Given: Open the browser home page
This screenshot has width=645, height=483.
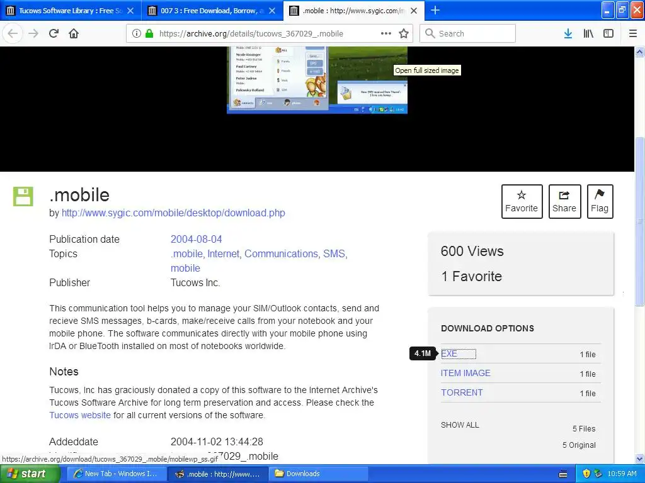Looking at the screenshot, I should click(x=74, y=33).
